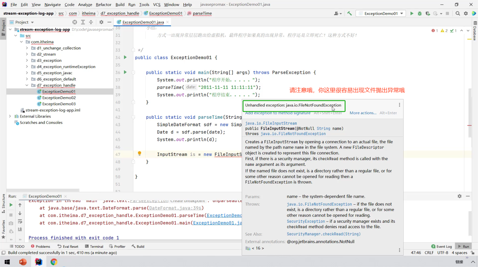The width and height of the screenshot is (478, 267).
Task: Toggle soft-wrap in Run console
Action: [x=20, y=221]
